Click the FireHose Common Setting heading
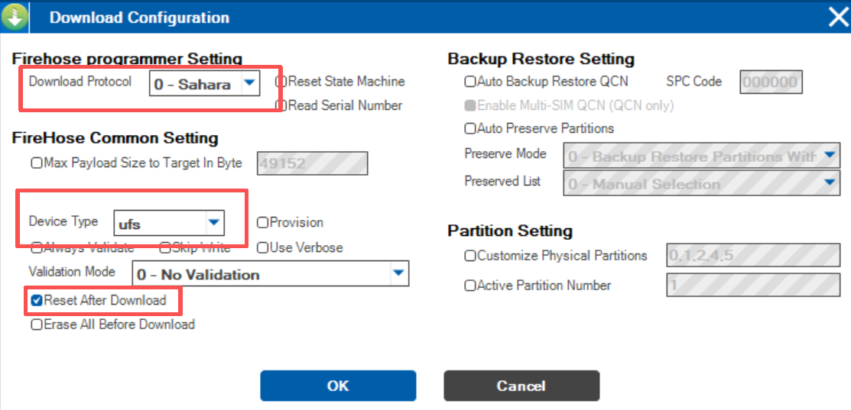 tap(115, 138)
